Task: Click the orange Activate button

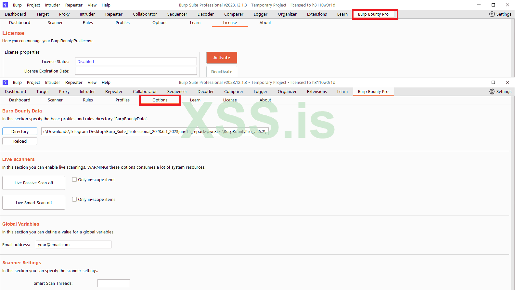Action: click(x=222, y=58)
